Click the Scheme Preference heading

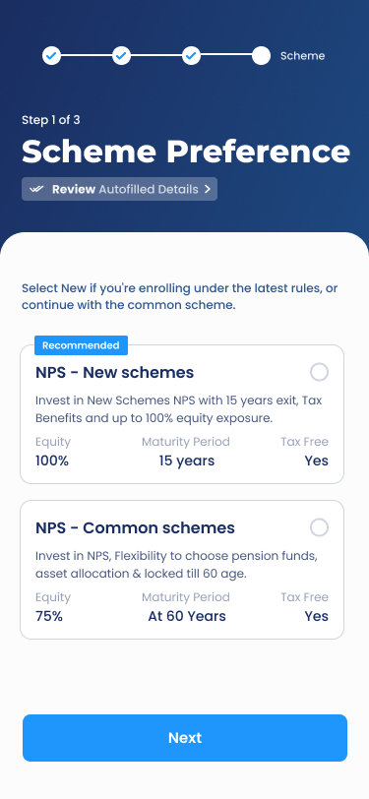pos(186,152)
